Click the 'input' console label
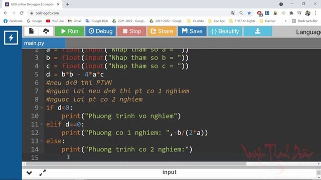The image size is (321, 180). point(170,172)
